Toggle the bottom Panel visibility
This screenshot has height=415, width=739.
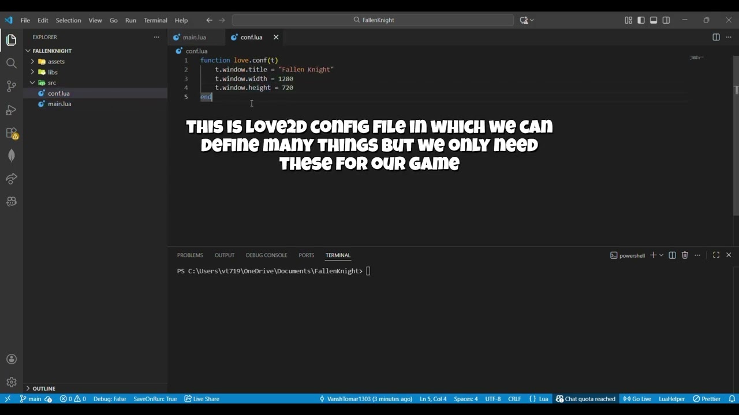654,20
